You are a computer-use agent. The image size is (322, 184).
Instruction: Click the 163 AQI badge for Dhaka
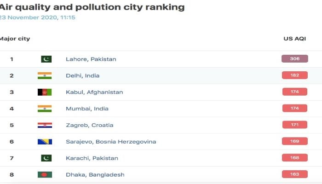295,174
